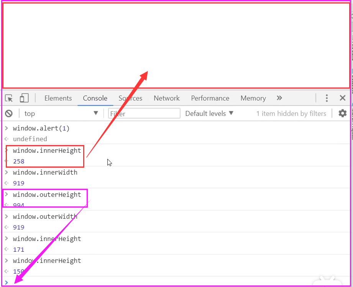The width and height of the screenshot is (353, 287).
Task: Click the console prompt input line
Action: tap(153, 282)
